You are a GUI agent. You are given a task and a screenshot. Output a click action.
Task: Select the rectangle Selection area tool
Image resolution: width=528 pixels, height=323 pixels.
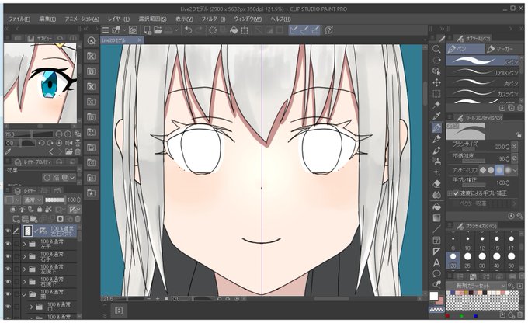pyautogui.click(x=436, y=94)
